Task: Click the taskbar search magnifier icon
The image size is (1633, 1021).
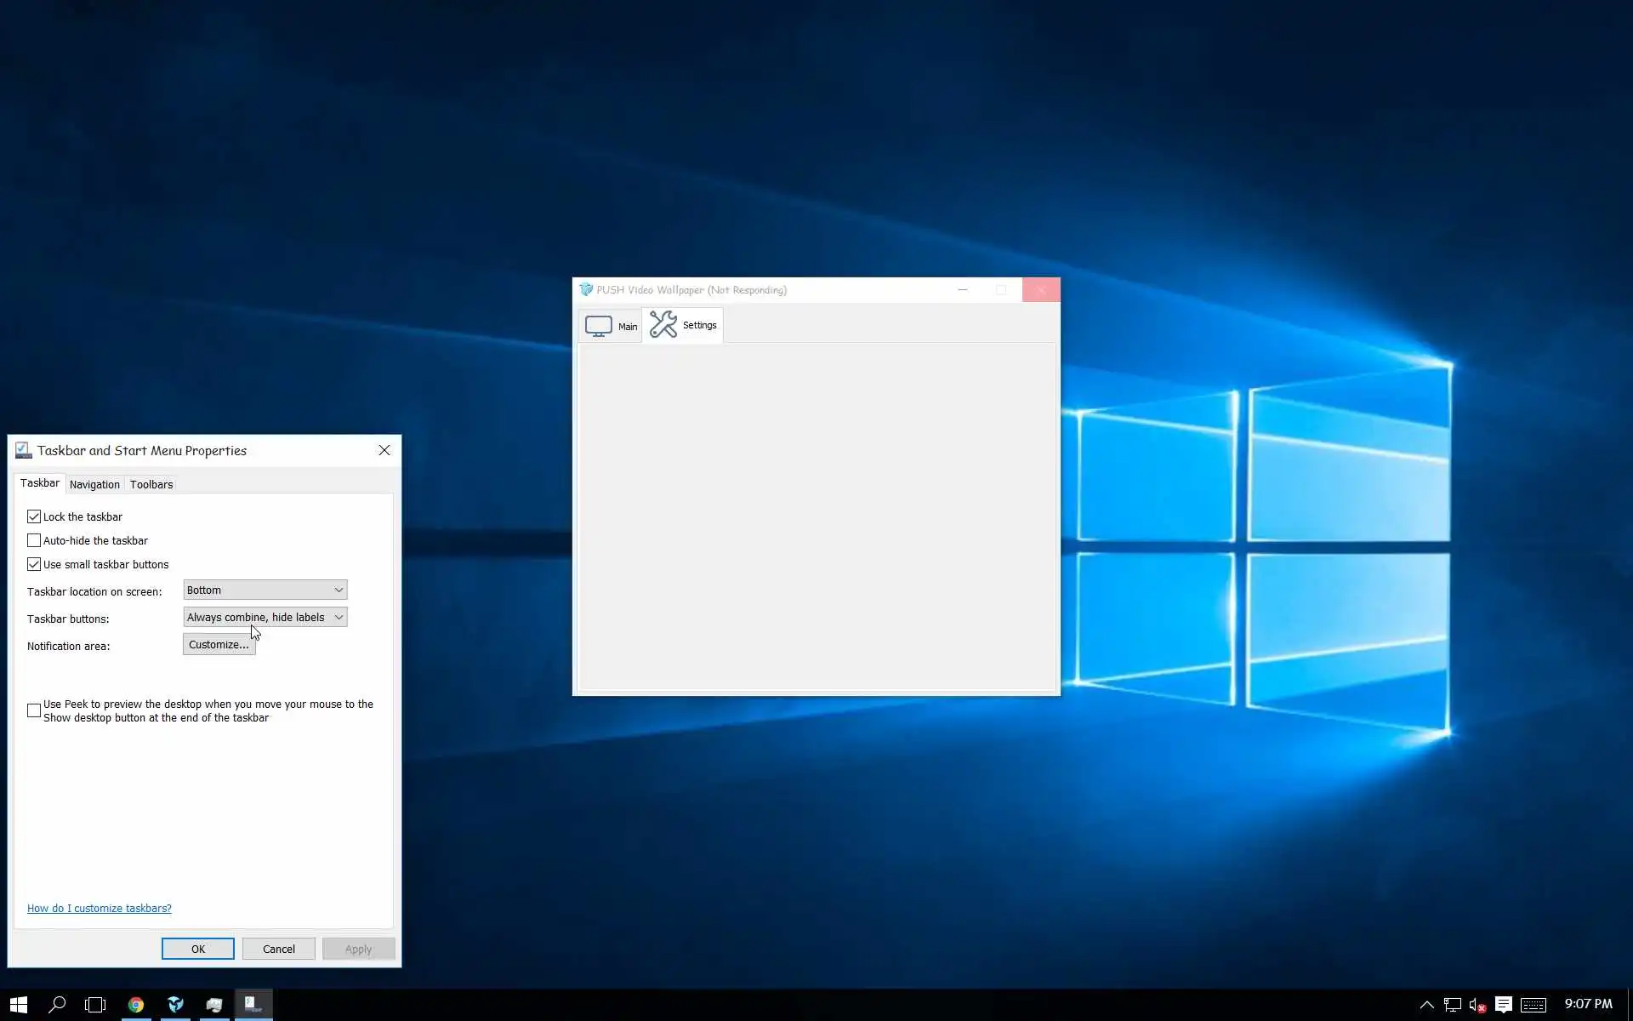Action: pyautogui.click(x=57, y=1005)
